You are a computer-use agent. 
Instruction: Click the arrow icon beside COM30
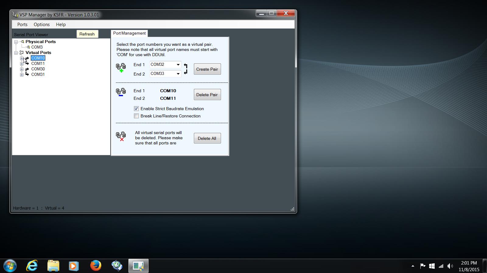click(x=27, y=69)
